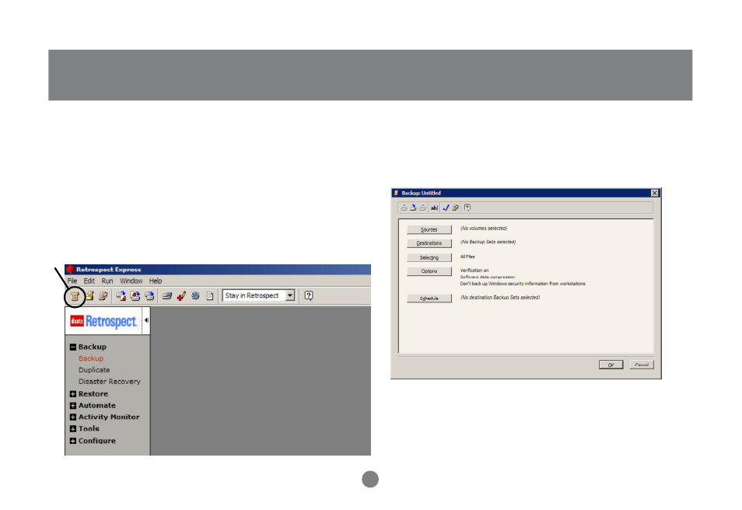
Task: Click the middle drive icon with red mark
Action: coord(135,296)
